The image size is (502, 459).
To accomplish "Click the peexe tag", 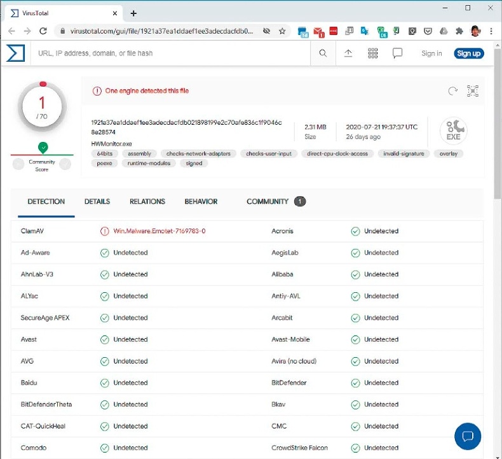I will click(104, 163).
